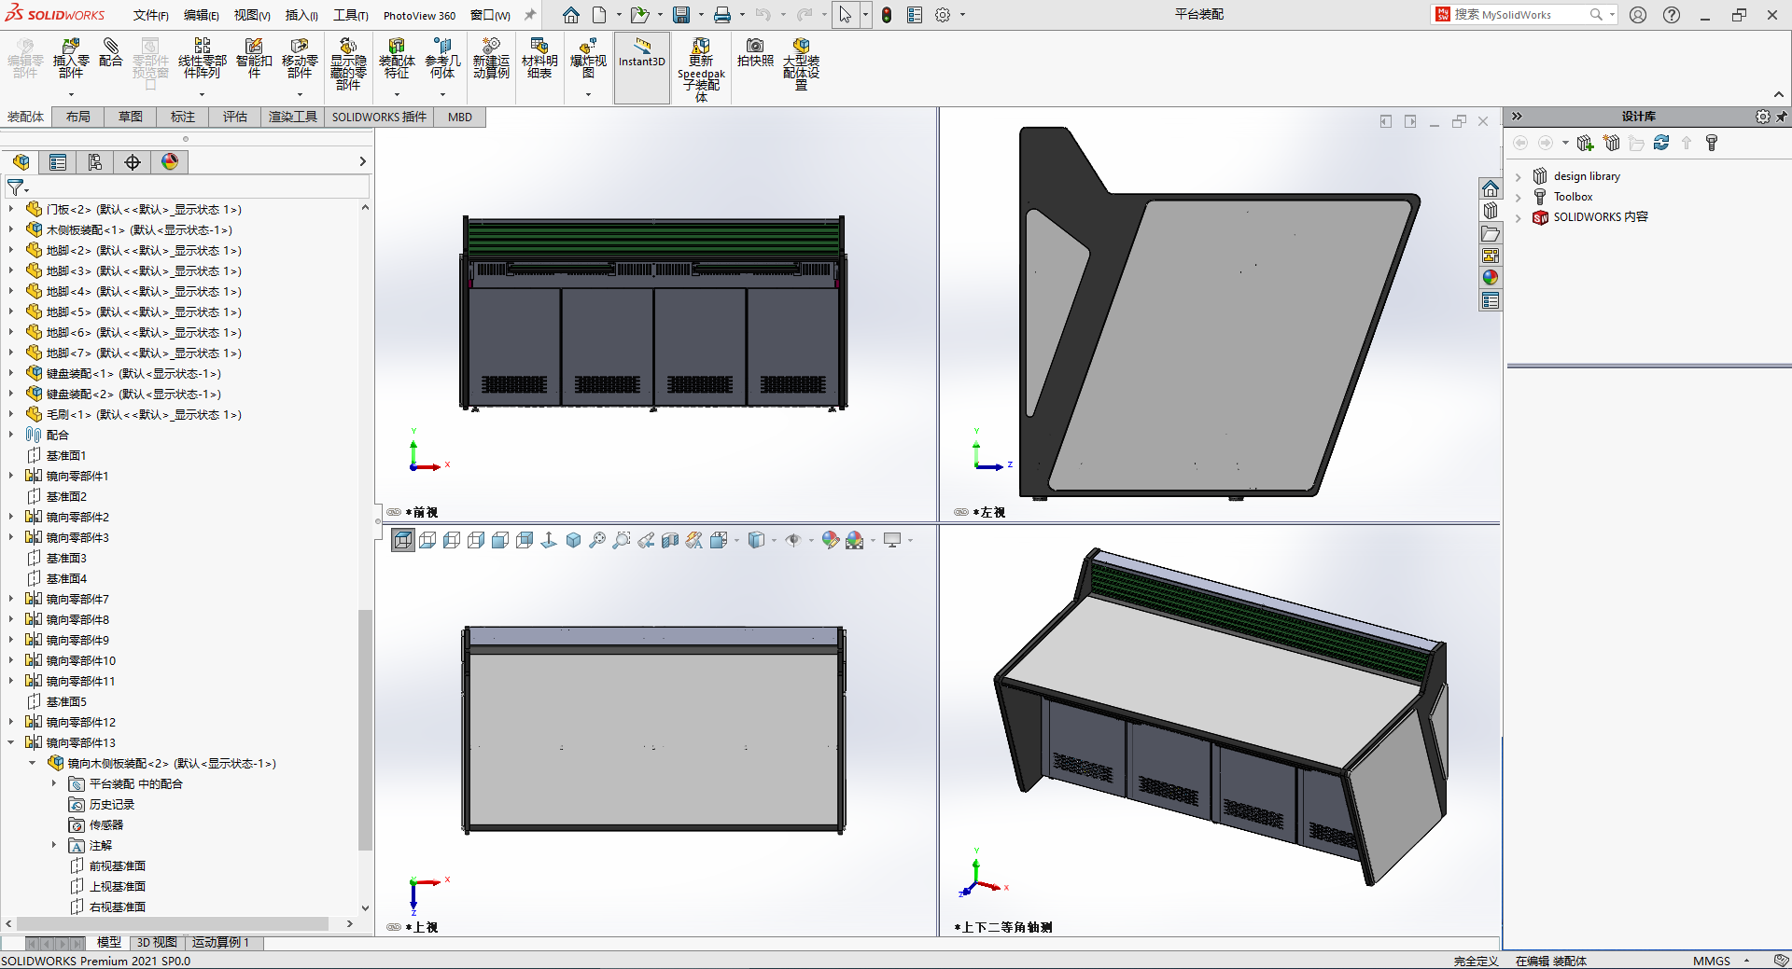Click the Section View icon in view toolbar
The height and width of the screenshot is (969, 1792).
click(670, 540)
